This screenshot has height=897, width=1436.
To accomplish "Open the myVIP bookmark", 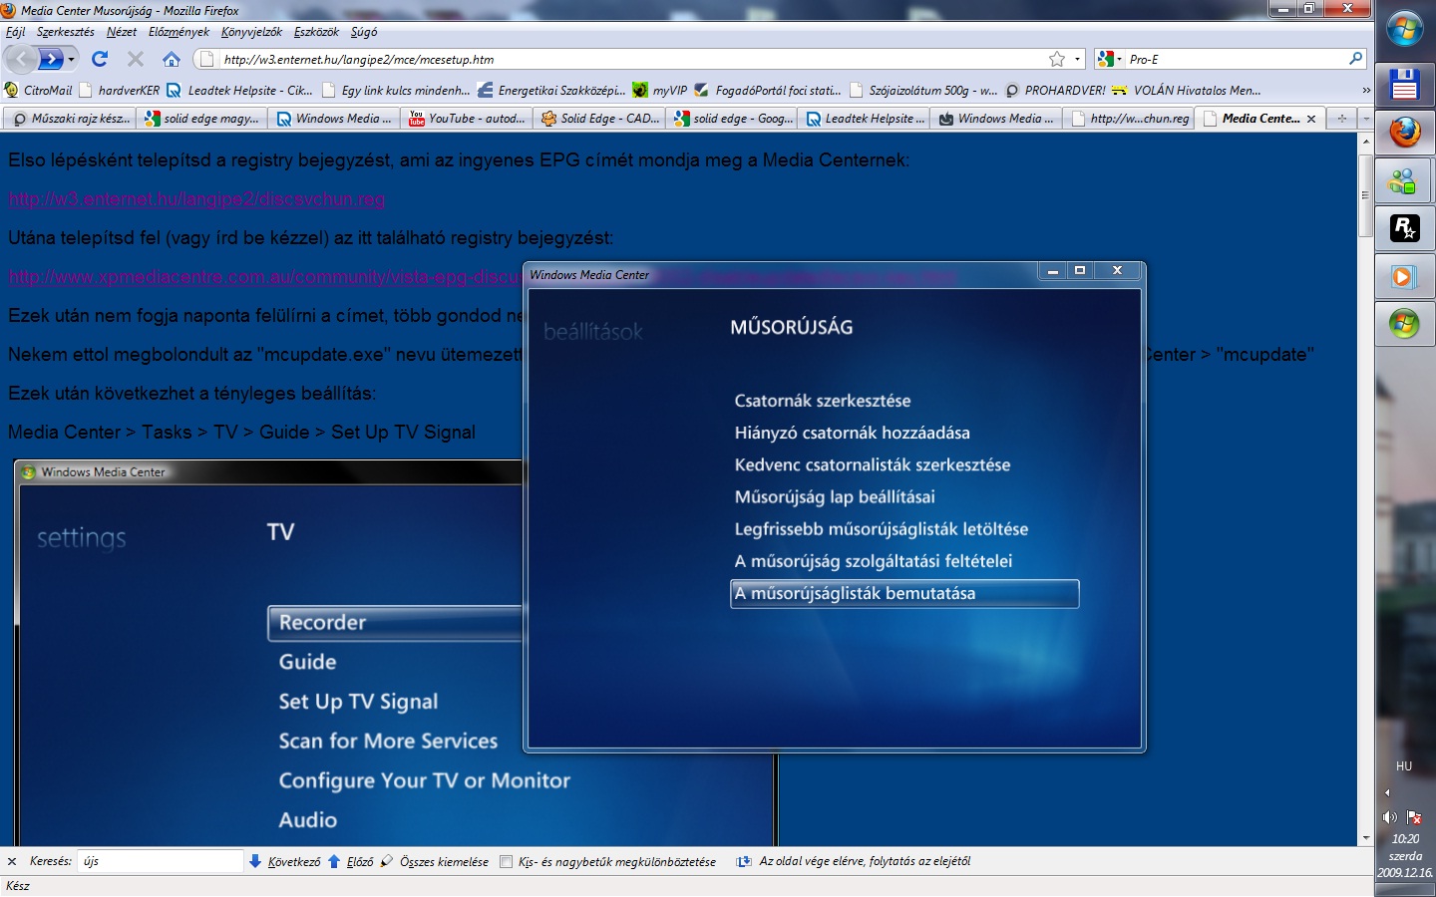I will point(659,90).
